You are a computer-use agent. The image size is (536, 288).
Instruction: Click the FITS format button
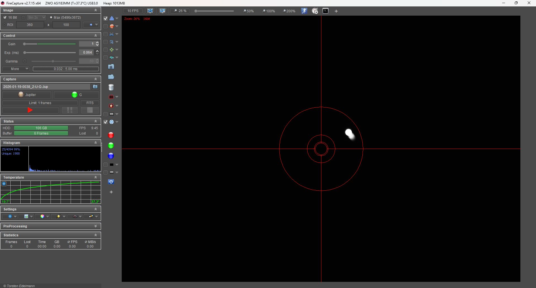click(x=90, y=103)
